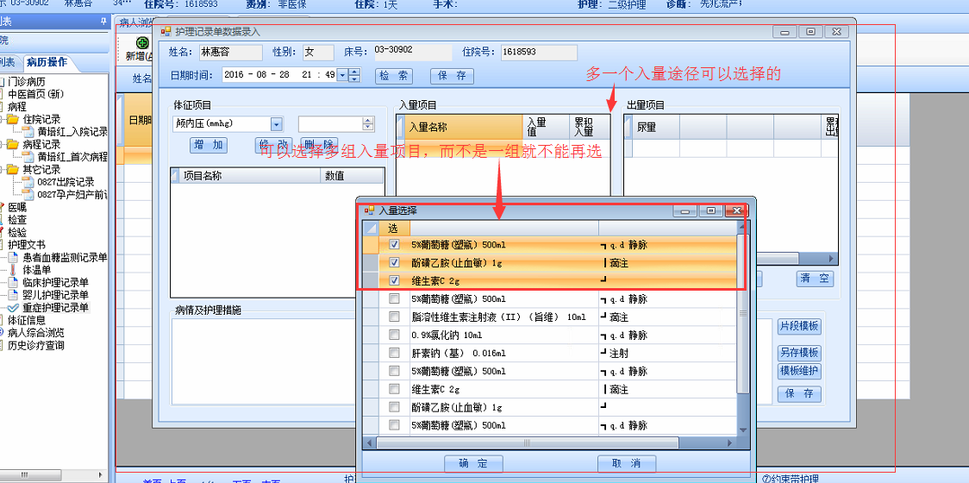Check the 肝素钠(基) 0.016ml checkbox
Screen dimensions: 969x483
[394, 353]
